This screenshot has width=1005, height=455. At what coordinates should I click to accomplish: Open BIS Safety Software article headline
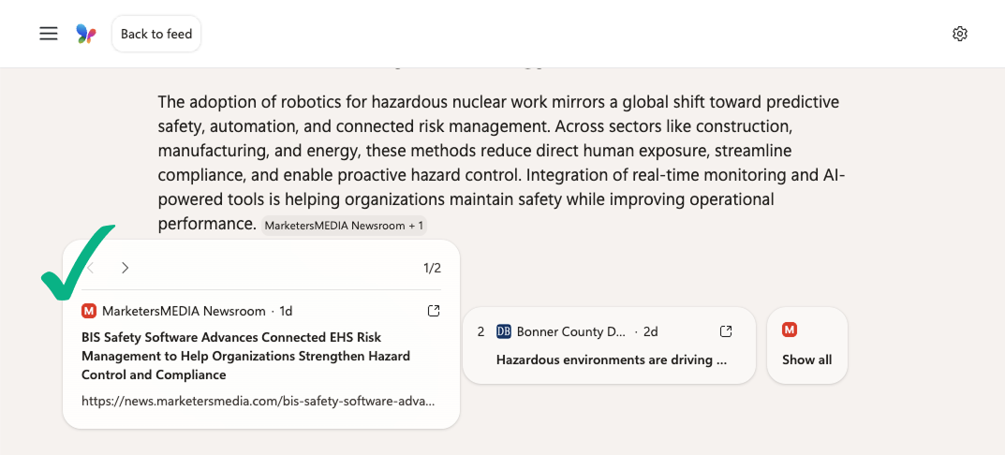point(245,356)
